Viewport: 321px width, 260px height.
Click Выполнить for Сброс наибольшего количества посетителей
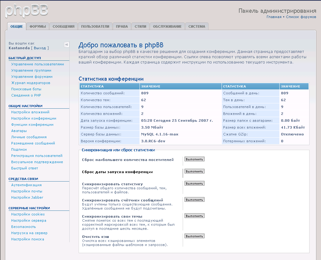coord(194,159)
